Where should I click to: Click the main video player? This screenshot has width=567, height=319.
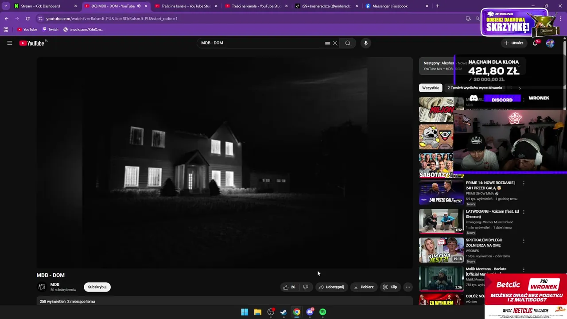(x=225, y=163)
